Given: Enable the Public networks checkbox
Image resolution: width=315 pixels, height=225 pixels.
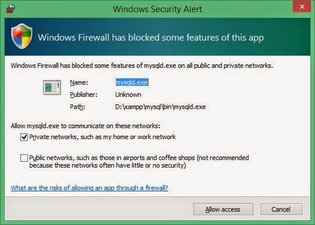Looking at the screenshot, I should tap(24, 158).
